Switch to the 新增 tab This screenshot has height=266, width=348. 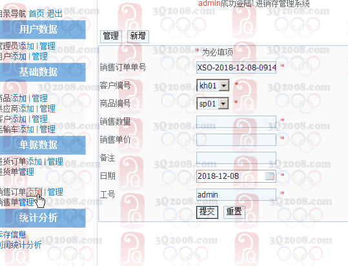(138, 36)
